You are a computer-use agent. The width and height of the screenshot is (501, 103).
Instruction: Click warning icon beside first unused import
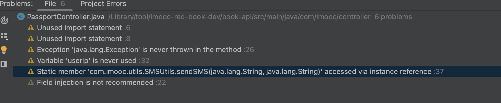pos(31,28)
